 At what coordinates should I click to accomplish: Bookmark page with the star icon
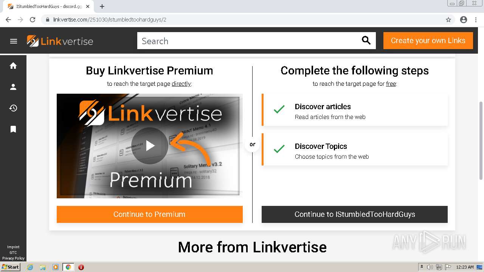[x=448, y=20]
